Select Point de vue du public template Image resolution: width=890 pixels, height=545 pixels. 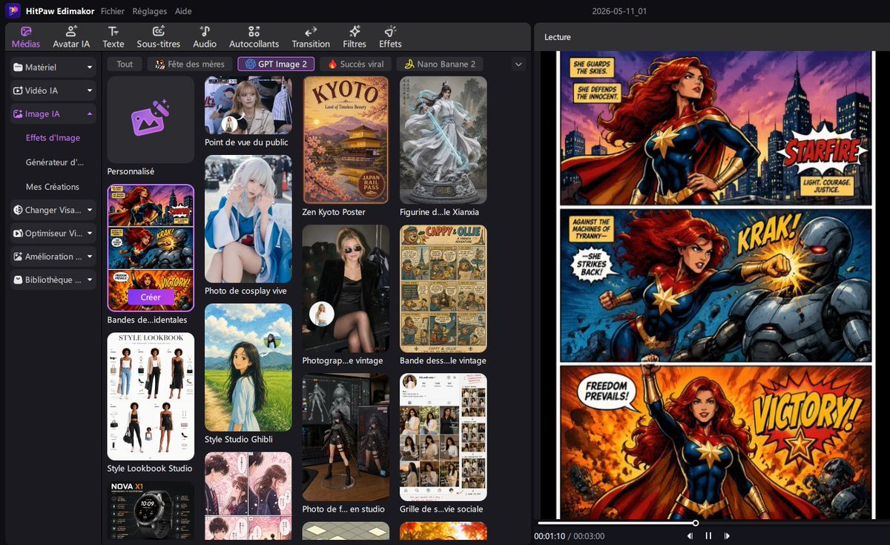click(248, 105)
